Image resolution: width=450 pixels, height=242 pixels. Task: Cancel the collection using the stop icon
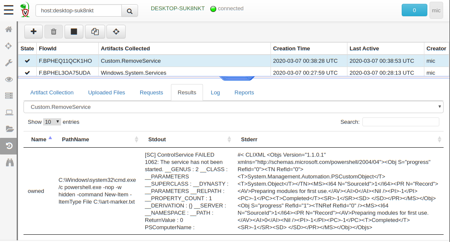tap(74, 32)
